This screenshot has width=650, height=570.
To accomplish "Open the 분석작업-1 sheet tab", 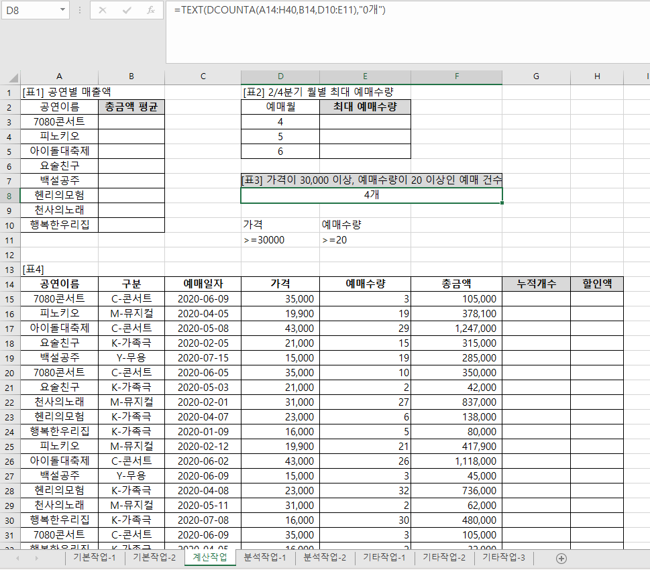I will click(265, 558).
